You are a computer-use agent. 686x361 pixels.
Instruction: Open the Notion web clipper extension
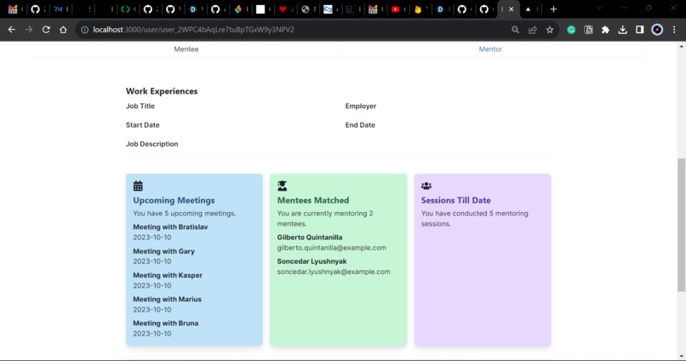pos(588,30)
